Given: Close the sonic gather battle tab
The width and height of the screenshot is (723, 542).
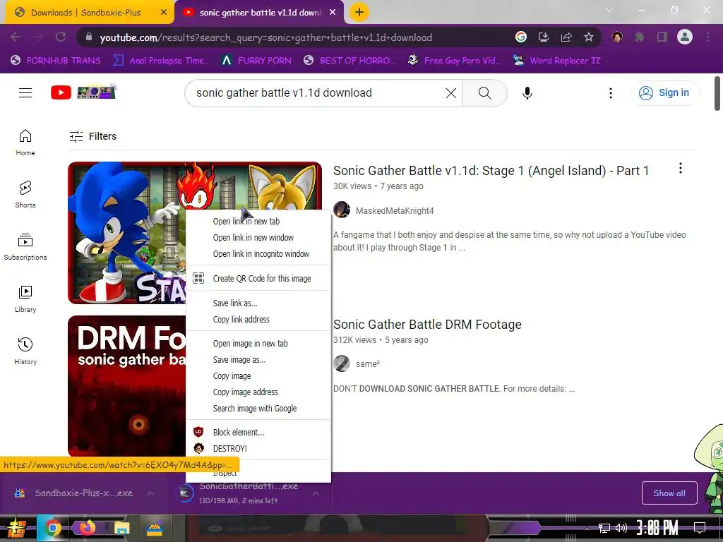Looking at the screenshot, I should pyautogui.click(x=333, y=13).
